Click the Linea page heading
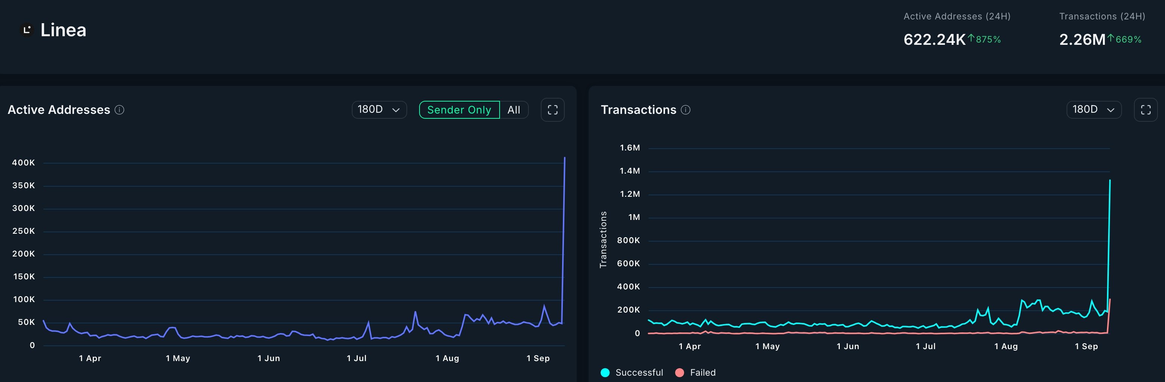The image size is (1165, 382). 63,29
